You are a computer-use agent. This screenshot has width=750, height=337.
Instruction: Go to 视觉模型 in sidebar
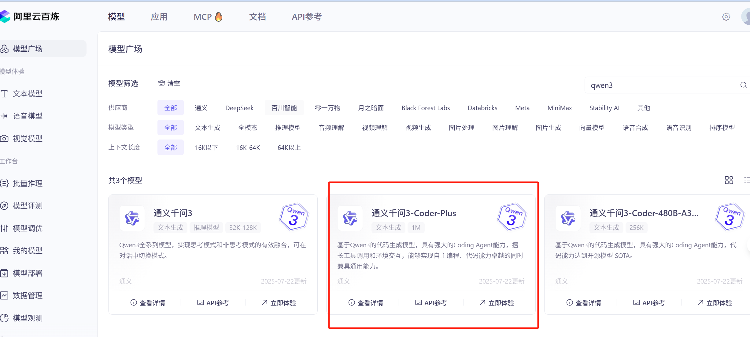[28, 139]
